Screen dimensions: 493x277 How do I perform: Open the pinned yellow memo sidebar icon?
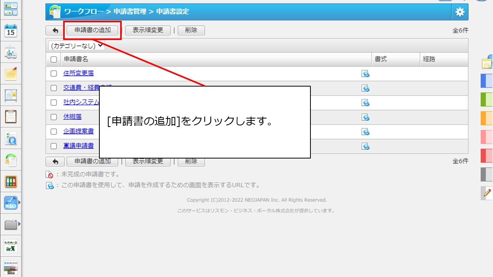pyautogui.click(x=11, y=74)
